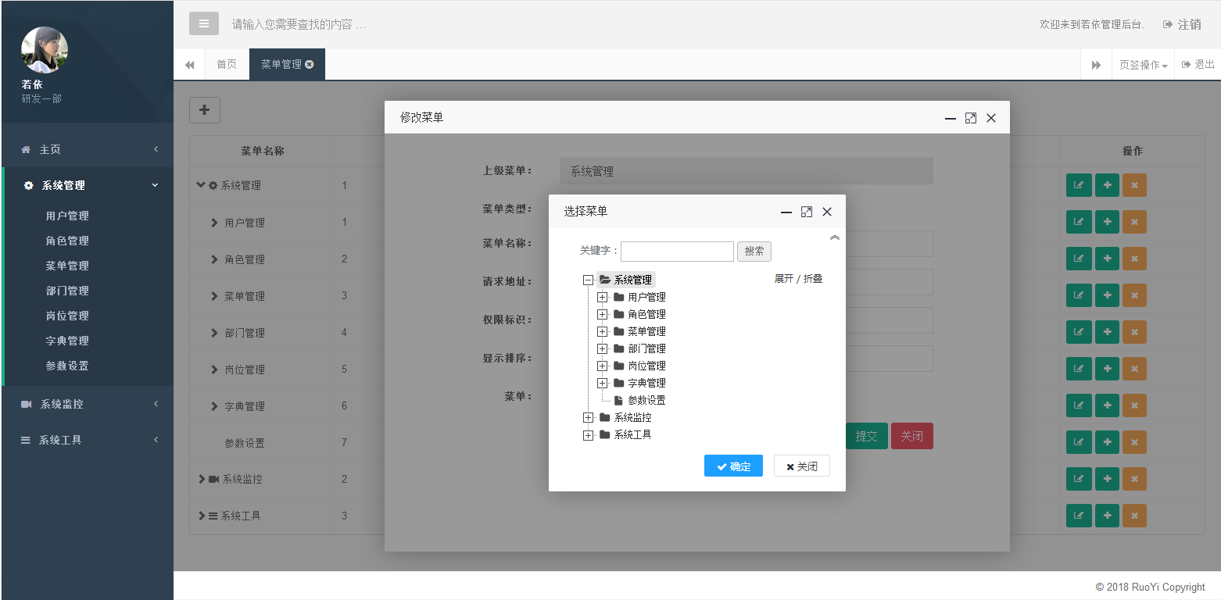Click the 注销 logout link
1221x600 pixels.
[1182, 24]
